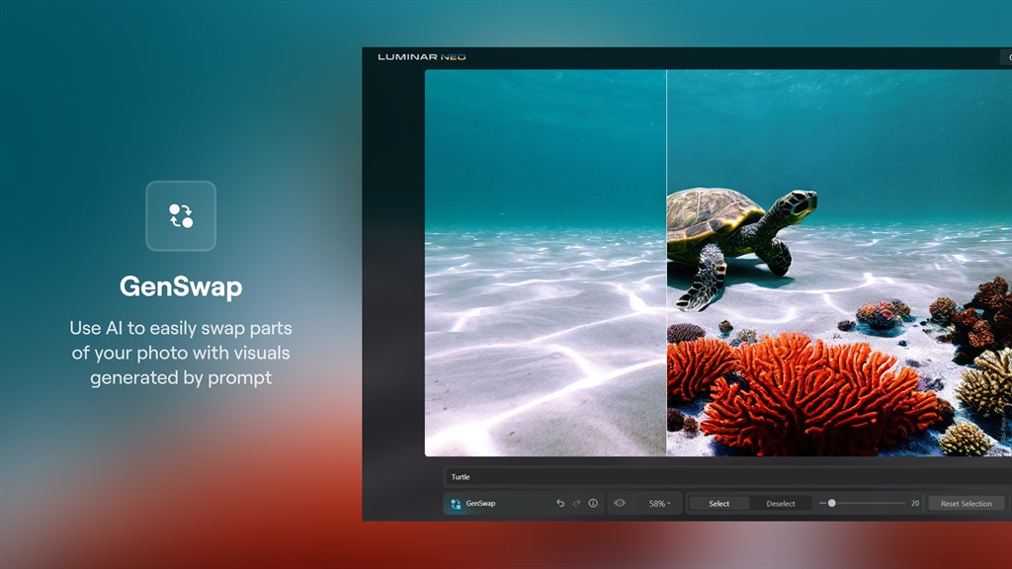
Task: Open the 58% zoom dropdown
Action: [659, 503]
